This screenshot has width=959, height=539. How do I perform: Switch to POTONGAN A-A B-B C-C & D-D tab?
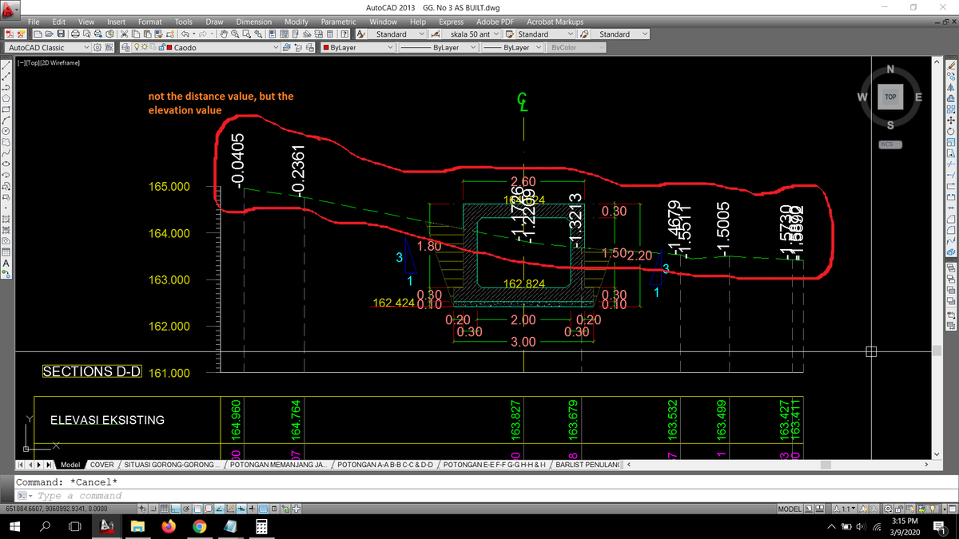[x=386, y=465]
